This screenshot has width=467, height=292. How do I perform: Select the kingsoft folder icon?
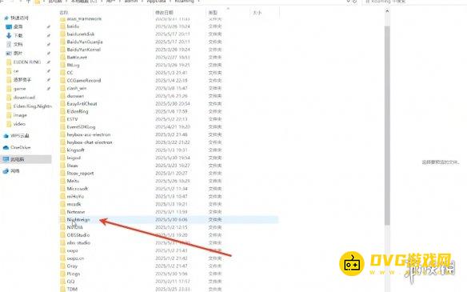(62, 150)
